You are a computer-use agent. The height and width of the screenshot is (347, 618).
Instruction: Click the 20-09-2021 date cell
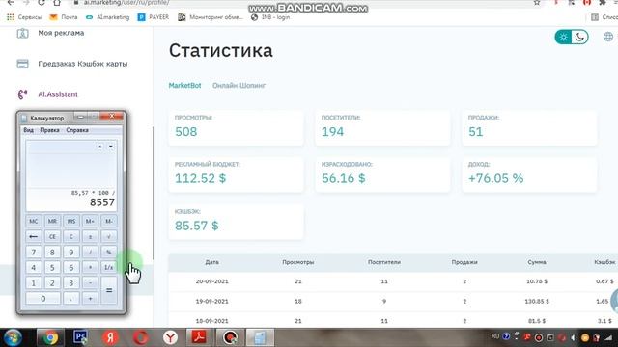pyautogui.click(x=212, y=281)
